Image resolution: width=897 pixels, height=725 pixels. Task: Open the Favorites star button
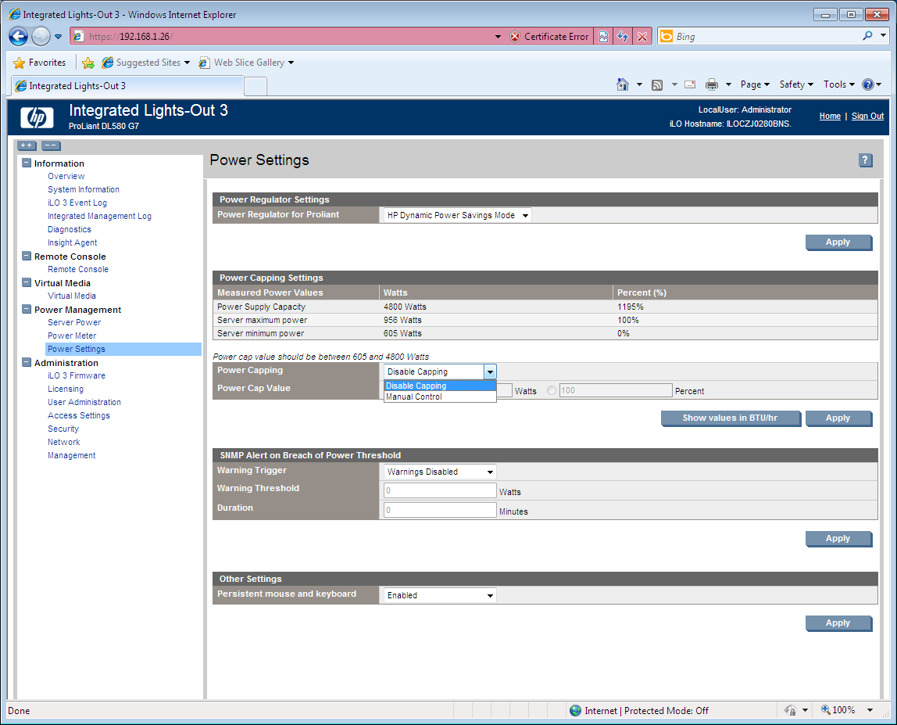(x=40, y=63)
